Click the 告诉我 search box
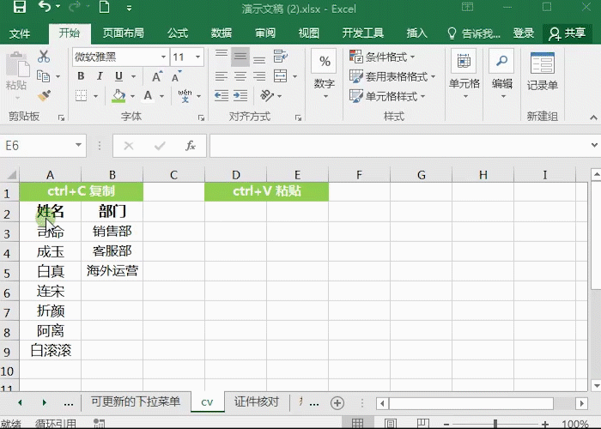601x429 pixels. point(474,33)
